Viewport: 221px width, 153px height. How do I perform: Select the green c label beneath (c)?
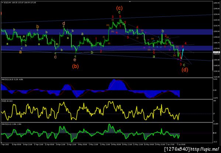(x=119, y=12)
